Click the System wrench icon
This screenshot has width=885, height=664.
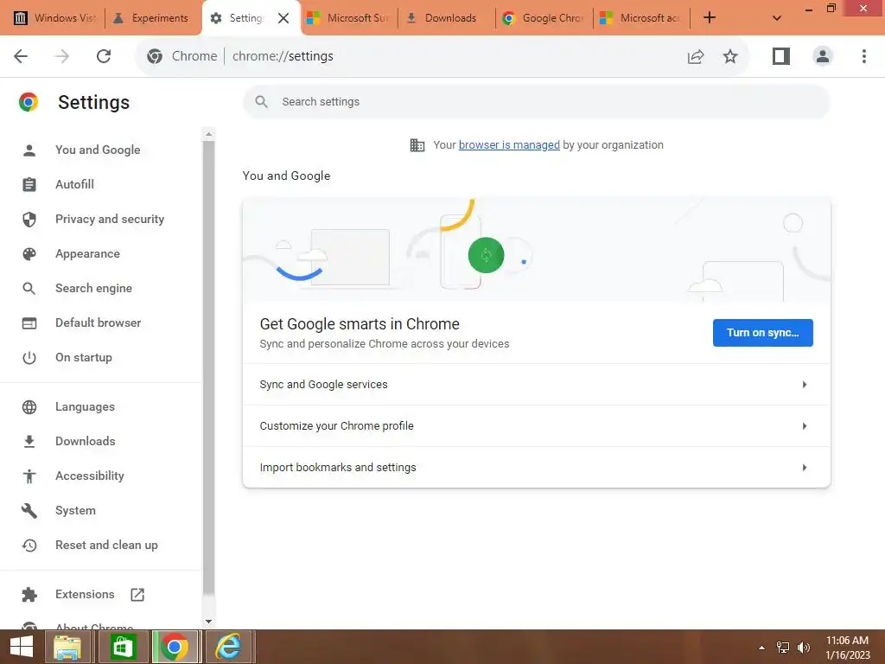click(29, 510)
